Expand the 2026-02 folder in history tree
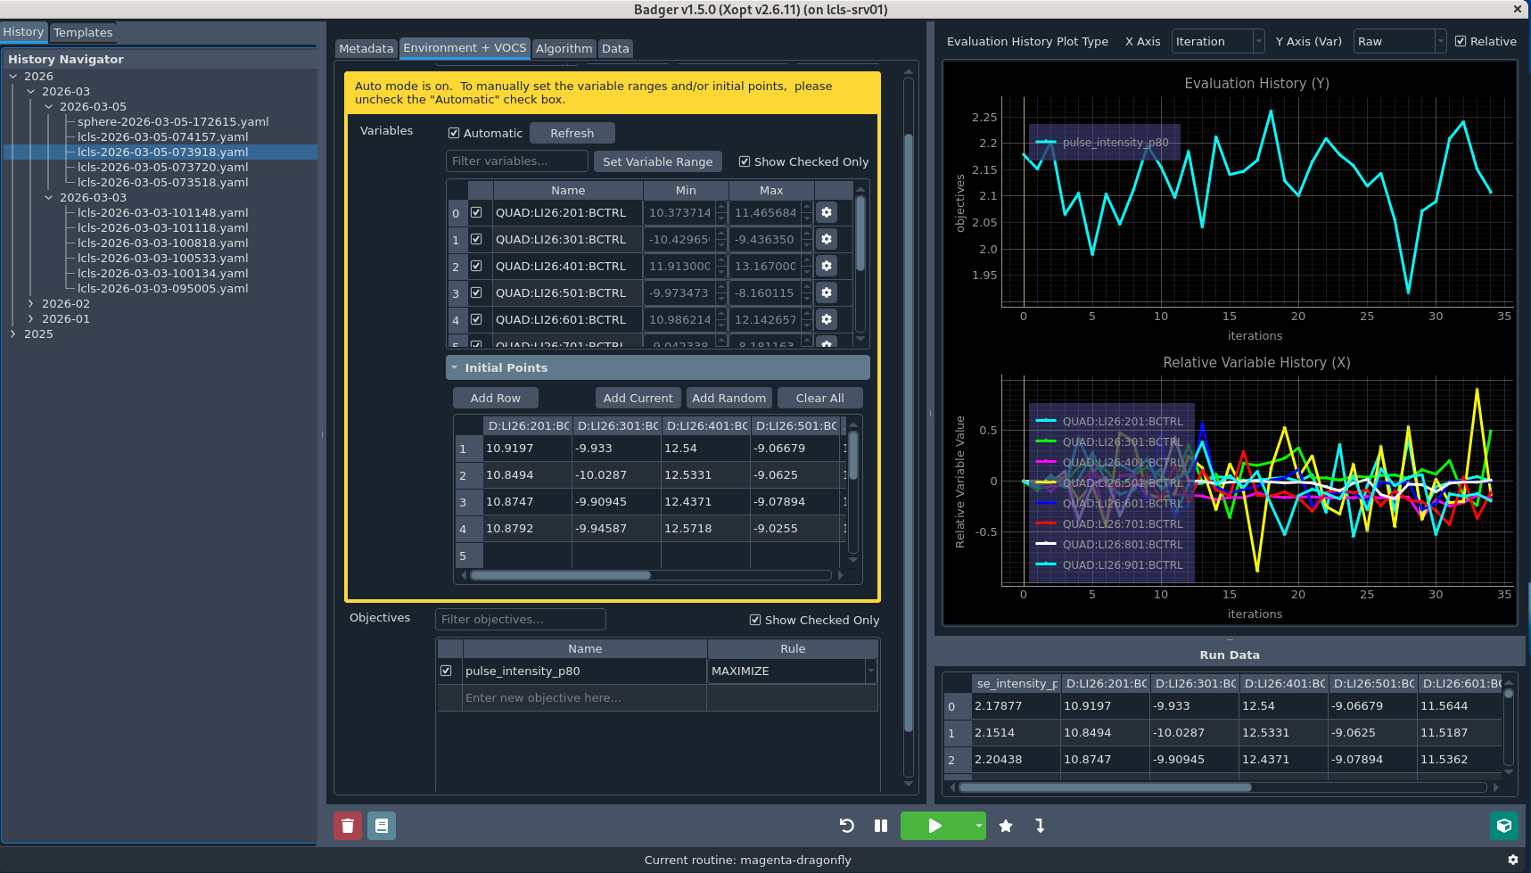The width and height of the screenshot is (1531, 873). coord(31,304)
